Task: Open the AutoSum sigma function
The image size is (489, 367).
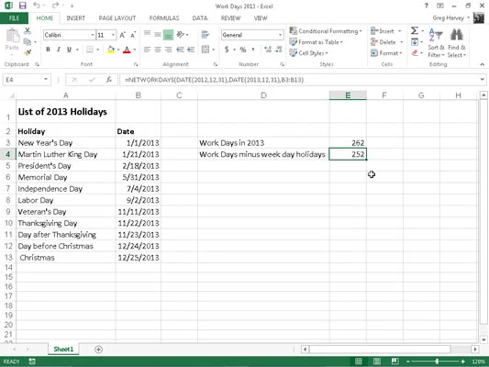Action: coord(415,31)
